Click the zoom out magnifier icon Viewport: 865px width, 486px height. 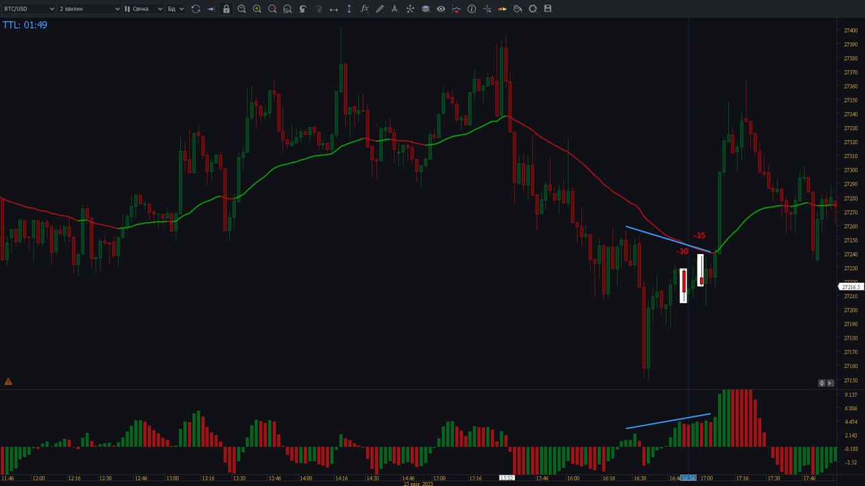(272, 9)
